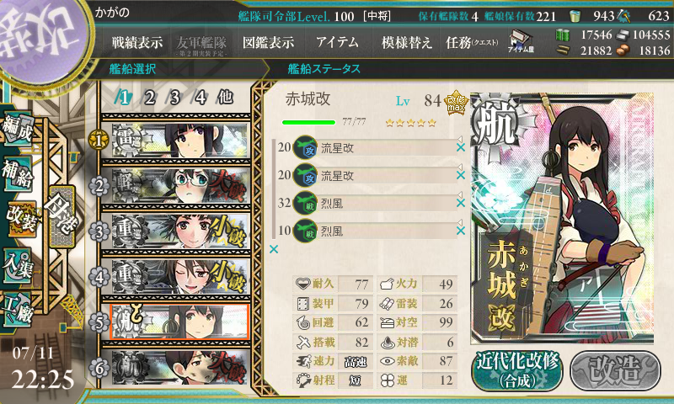Switch to fleet tab 2
This screenshot has height=404, width=674.
pos(149,98)
